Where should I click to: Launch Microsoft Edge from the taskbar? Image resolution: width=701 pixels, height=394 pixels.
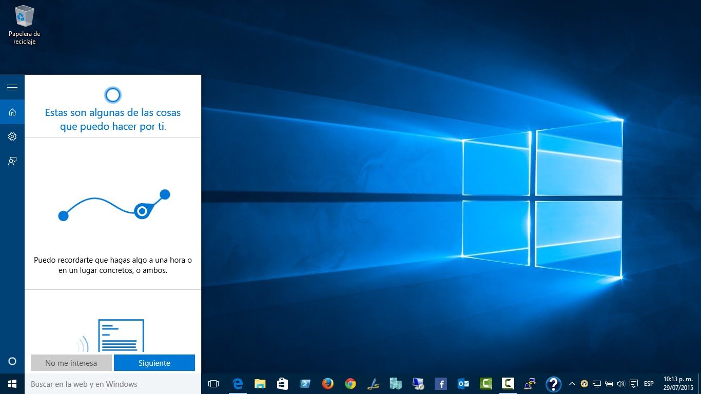pyautogui.click(x=238, y=384)
